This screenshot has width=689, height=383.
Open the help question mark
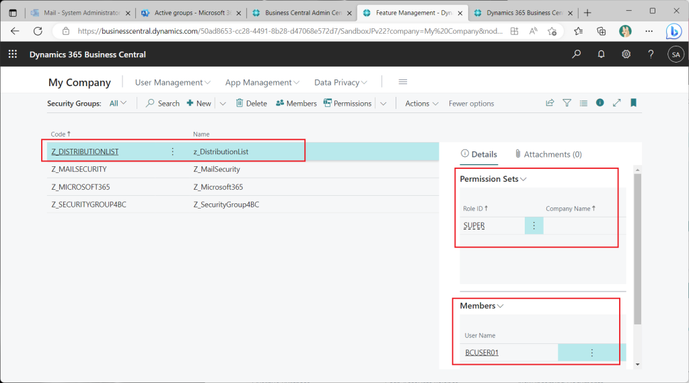coord(651,54)
